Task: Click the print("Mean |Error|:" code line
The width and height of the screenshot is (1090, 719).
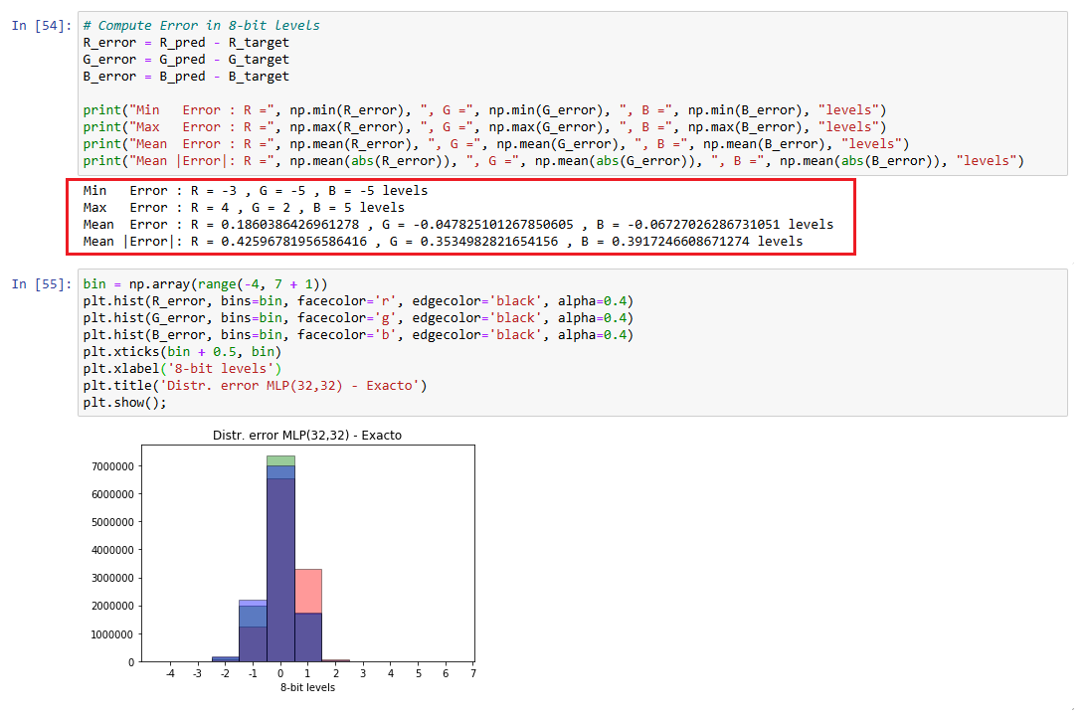Action: pyautogui.click(x=553, y=161)
